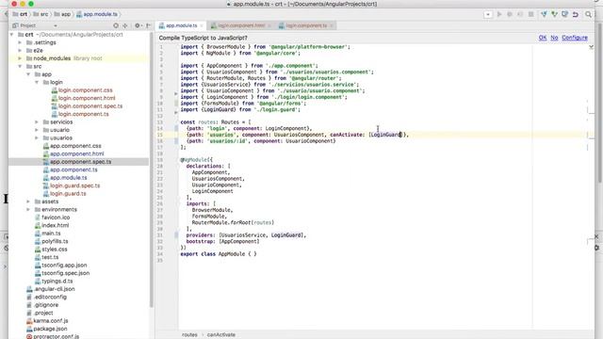Viewport: 603px width, 339px height.
Task: Select package.json in the project tree
Action: 50,329
